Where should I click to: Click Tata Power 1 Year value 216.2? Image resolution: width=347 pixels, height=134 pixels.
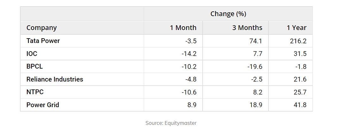coord(298,41)
